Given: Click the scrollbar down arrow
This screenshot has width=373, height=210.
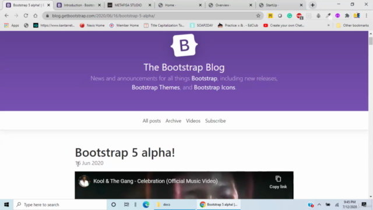Looking at the screenshot, I should (371, 197).
